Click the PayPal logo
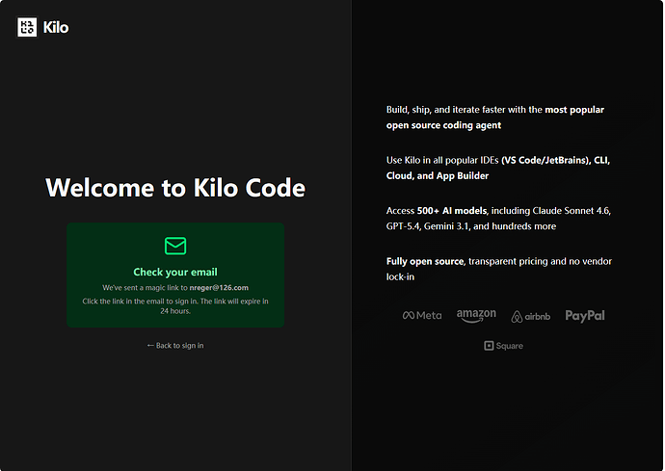The width and height of the screenshot is (665, 471). coord(585,315)
